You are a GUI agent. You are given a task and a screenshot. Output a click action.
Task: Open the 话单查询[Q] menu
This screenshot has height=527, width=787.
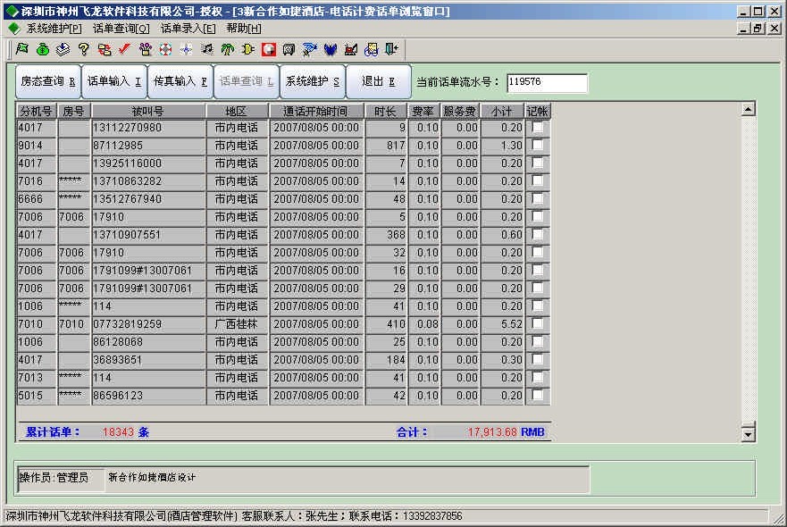click(121, 29)
